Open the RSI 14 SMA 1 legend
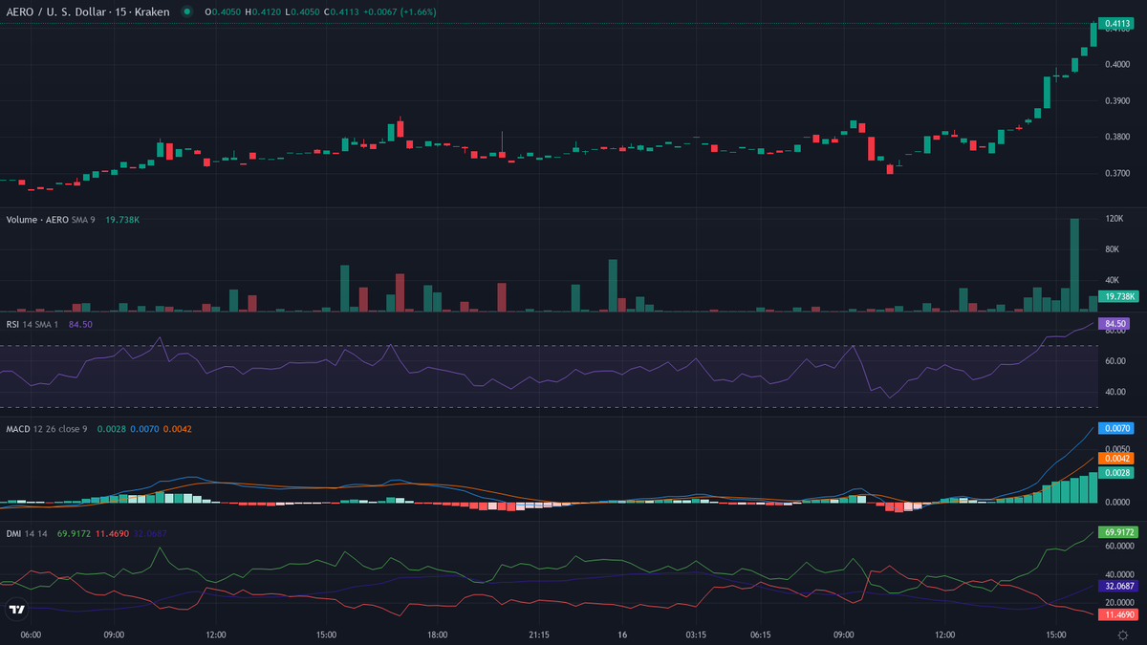Viewport: 1147px width, 645px height. [34, 324]
